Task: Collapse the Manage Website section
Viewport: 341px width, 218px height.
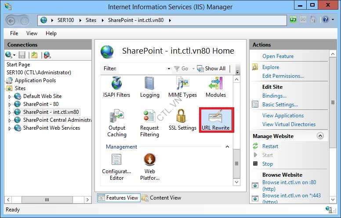Action: (x=320, y=136)
